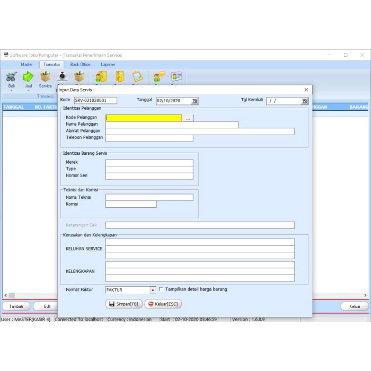
Task: Click status bar text 'Connected To localhost'
Action: tap(79, 319)
